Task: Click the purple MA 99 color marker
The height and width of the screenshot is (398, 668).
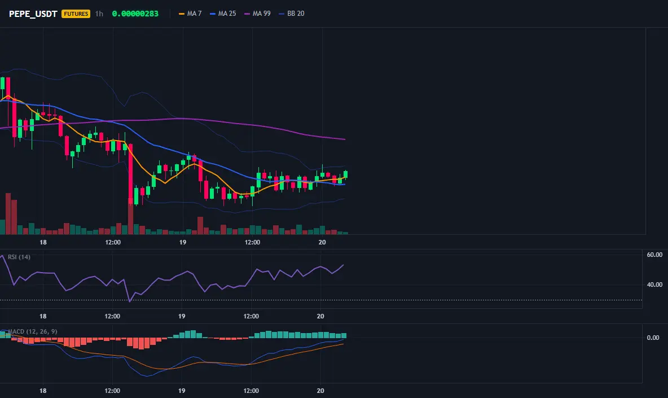Action: pos(247,14)
